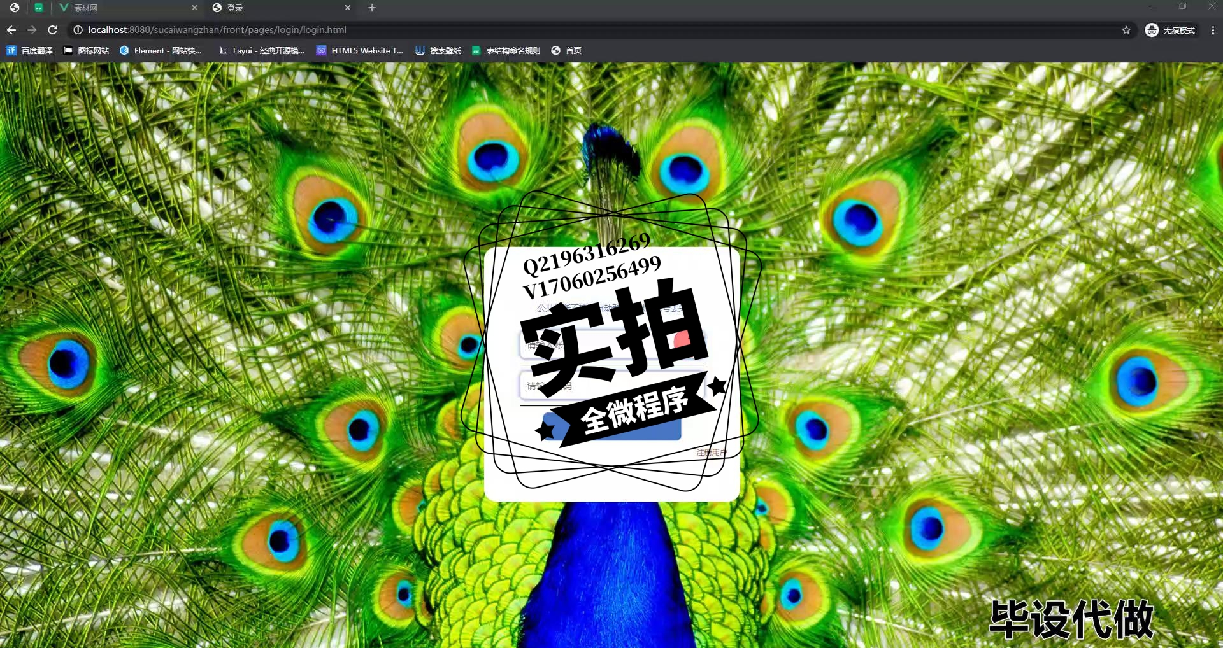Open the browser three-dot menu
This screenshot has width=1223, height=648.
1213,30
